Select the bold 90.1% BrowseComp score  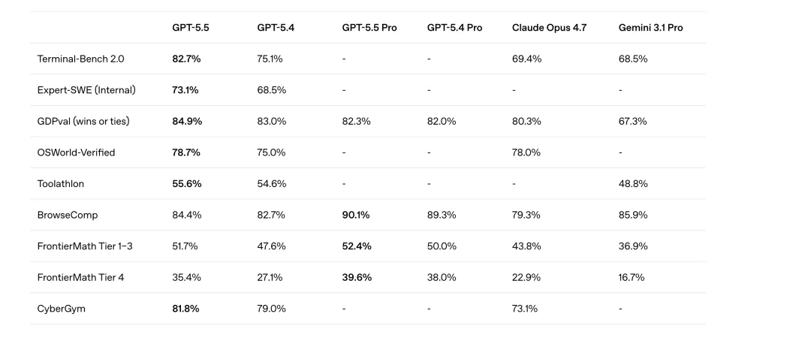coord(356,215)
